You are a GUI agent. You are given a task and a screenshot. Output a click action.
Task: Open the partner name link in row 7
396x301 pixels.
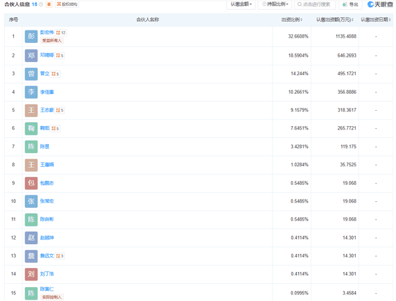[44, 147]
